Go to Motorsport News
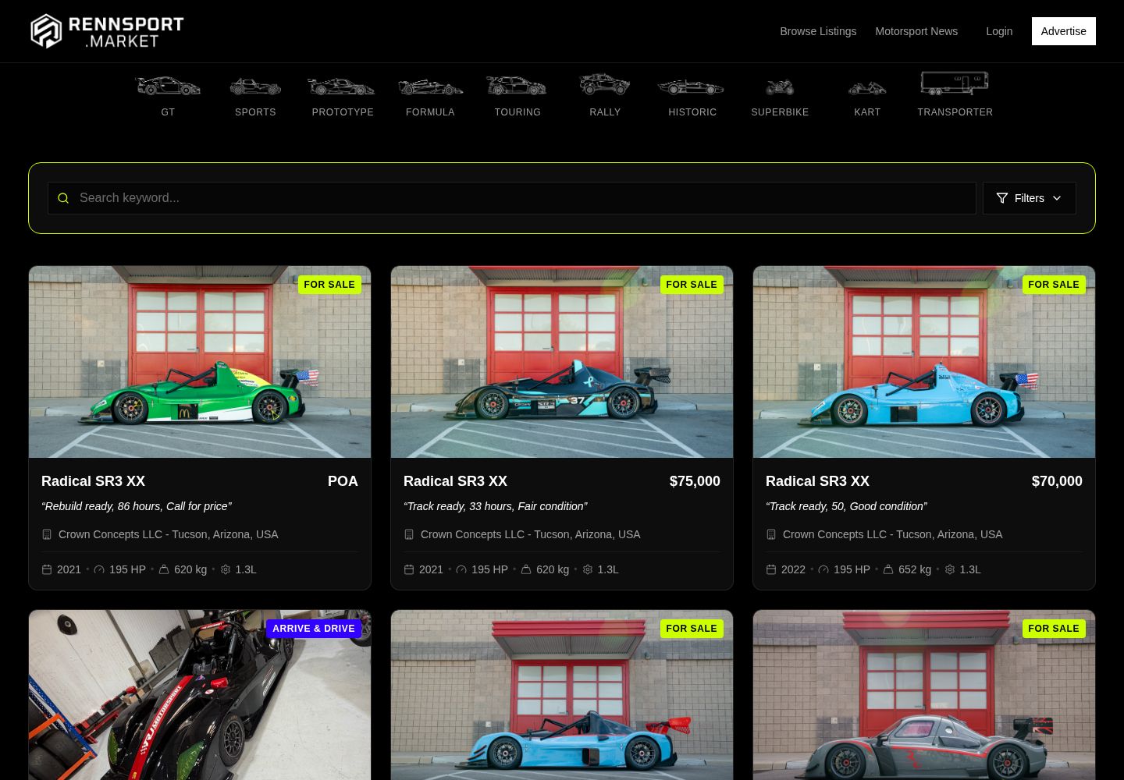The height and width of the screenshot is (780, 1124). point(916,31)
